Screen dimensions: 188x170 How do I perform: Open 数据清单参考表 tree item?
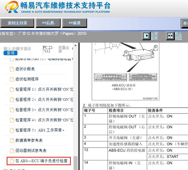point(29,140)
